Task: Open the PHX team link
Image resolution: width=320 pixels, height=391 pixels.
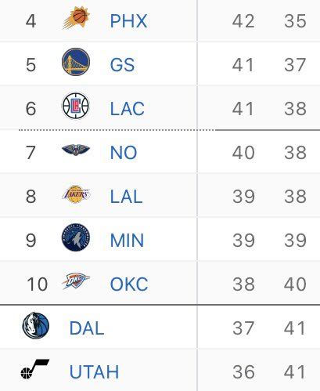Action: [128, 21]
